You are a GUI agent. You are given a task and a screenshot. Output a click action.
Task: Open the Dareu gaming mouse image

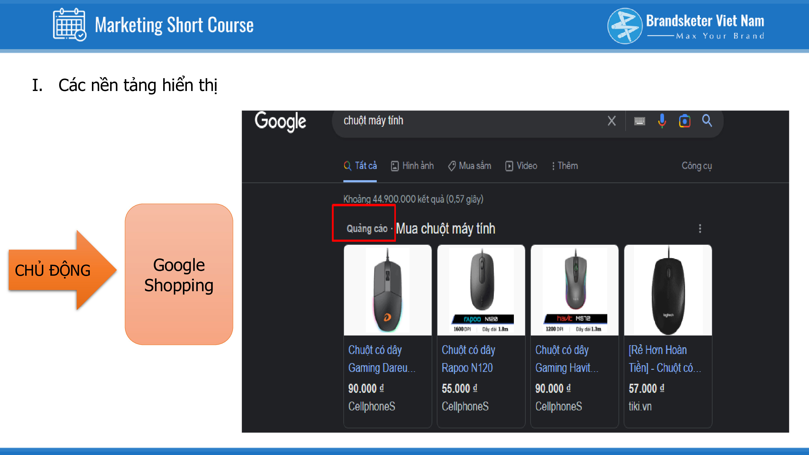pyautogui.click(x=388, y=290)
